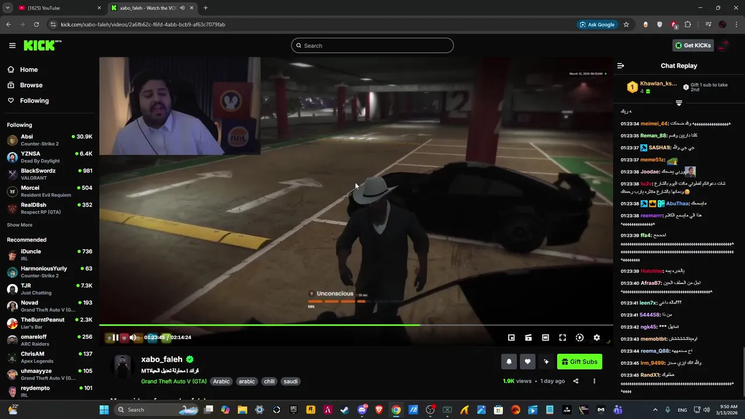Screen dimensions: 745x419
Task: Select the capitalized 'Arabic' tag
Action: pyautogui.click(x=221, y=381)
